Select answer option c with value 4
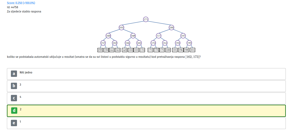This screenshot has width=298, height=132. (x=146, y=98)
